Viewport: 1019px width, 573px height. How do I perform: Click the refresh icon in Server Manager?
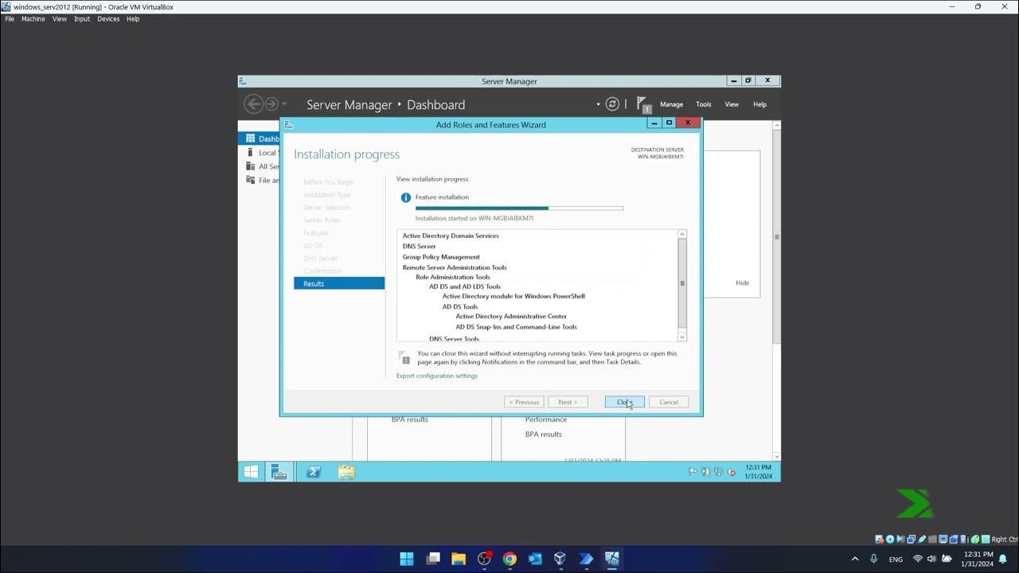(x=611, y=103)
